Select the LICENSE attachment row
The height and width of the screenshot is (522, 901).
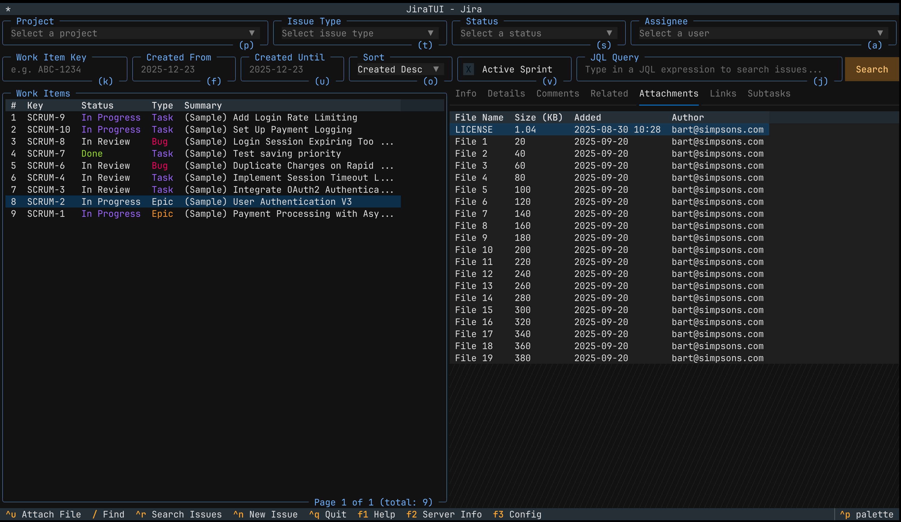[609, 130]
